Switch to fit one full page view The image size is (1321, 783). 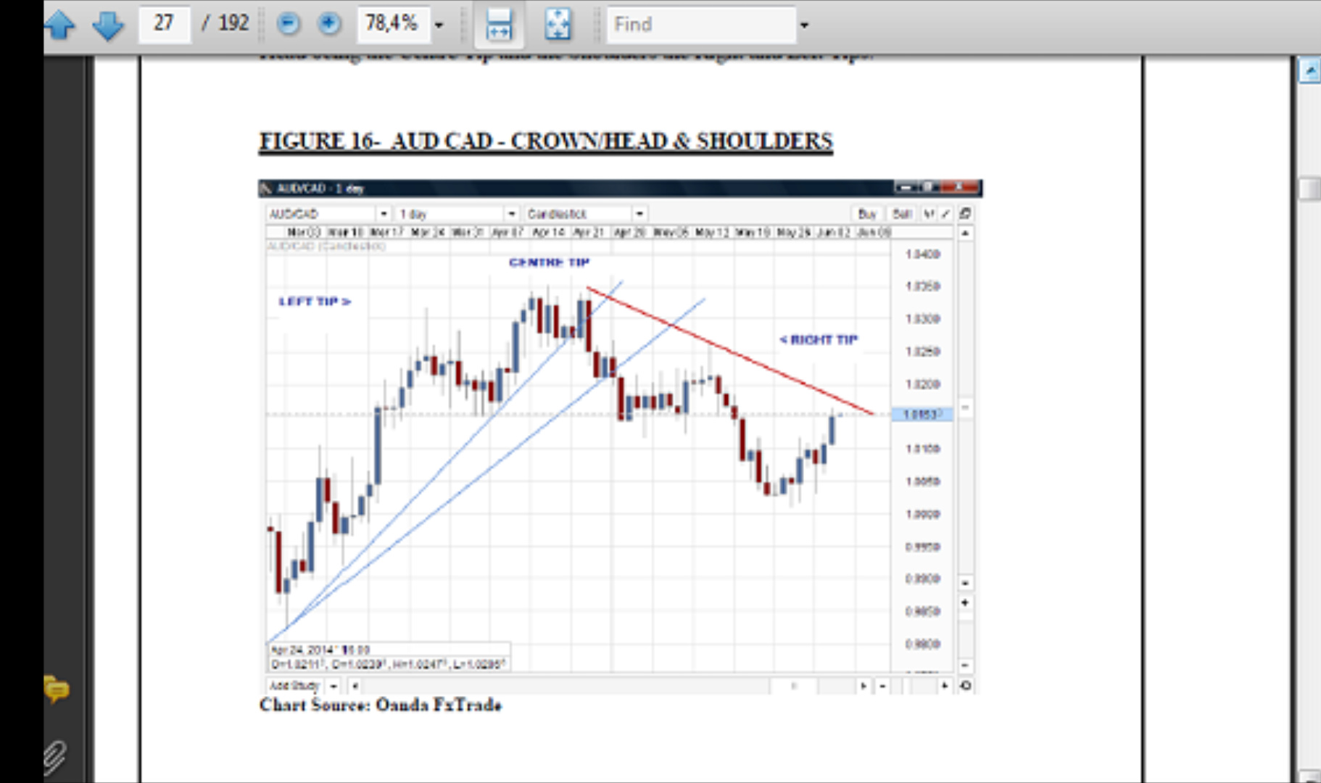pos(558,24)
